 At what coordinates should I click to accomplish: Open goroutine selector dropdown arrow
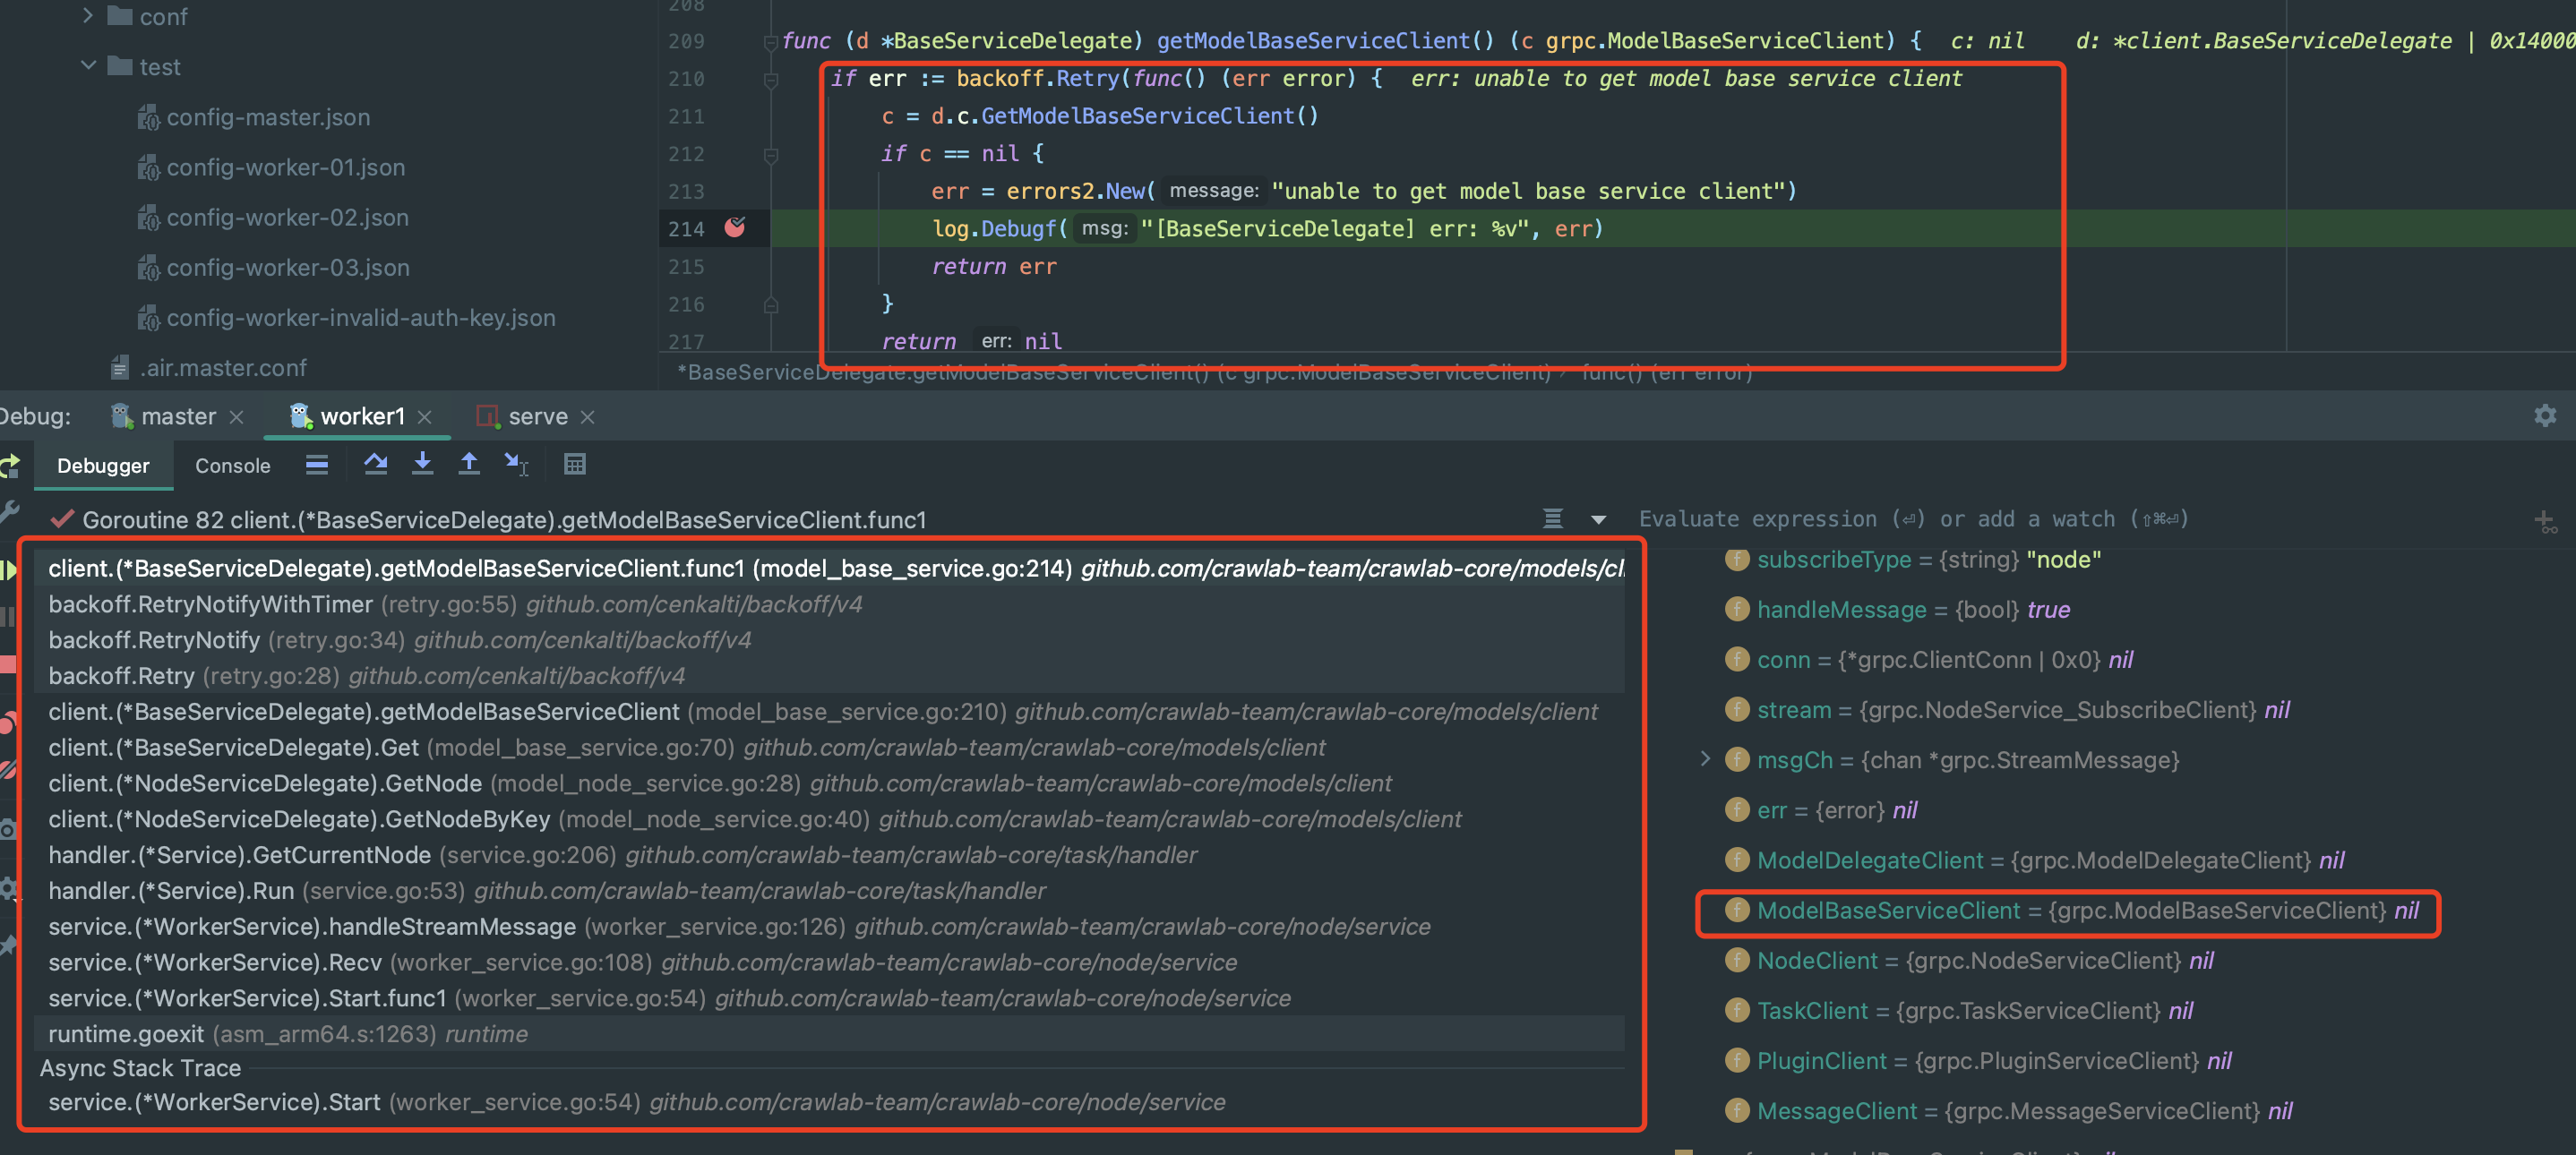point(1599,520)
